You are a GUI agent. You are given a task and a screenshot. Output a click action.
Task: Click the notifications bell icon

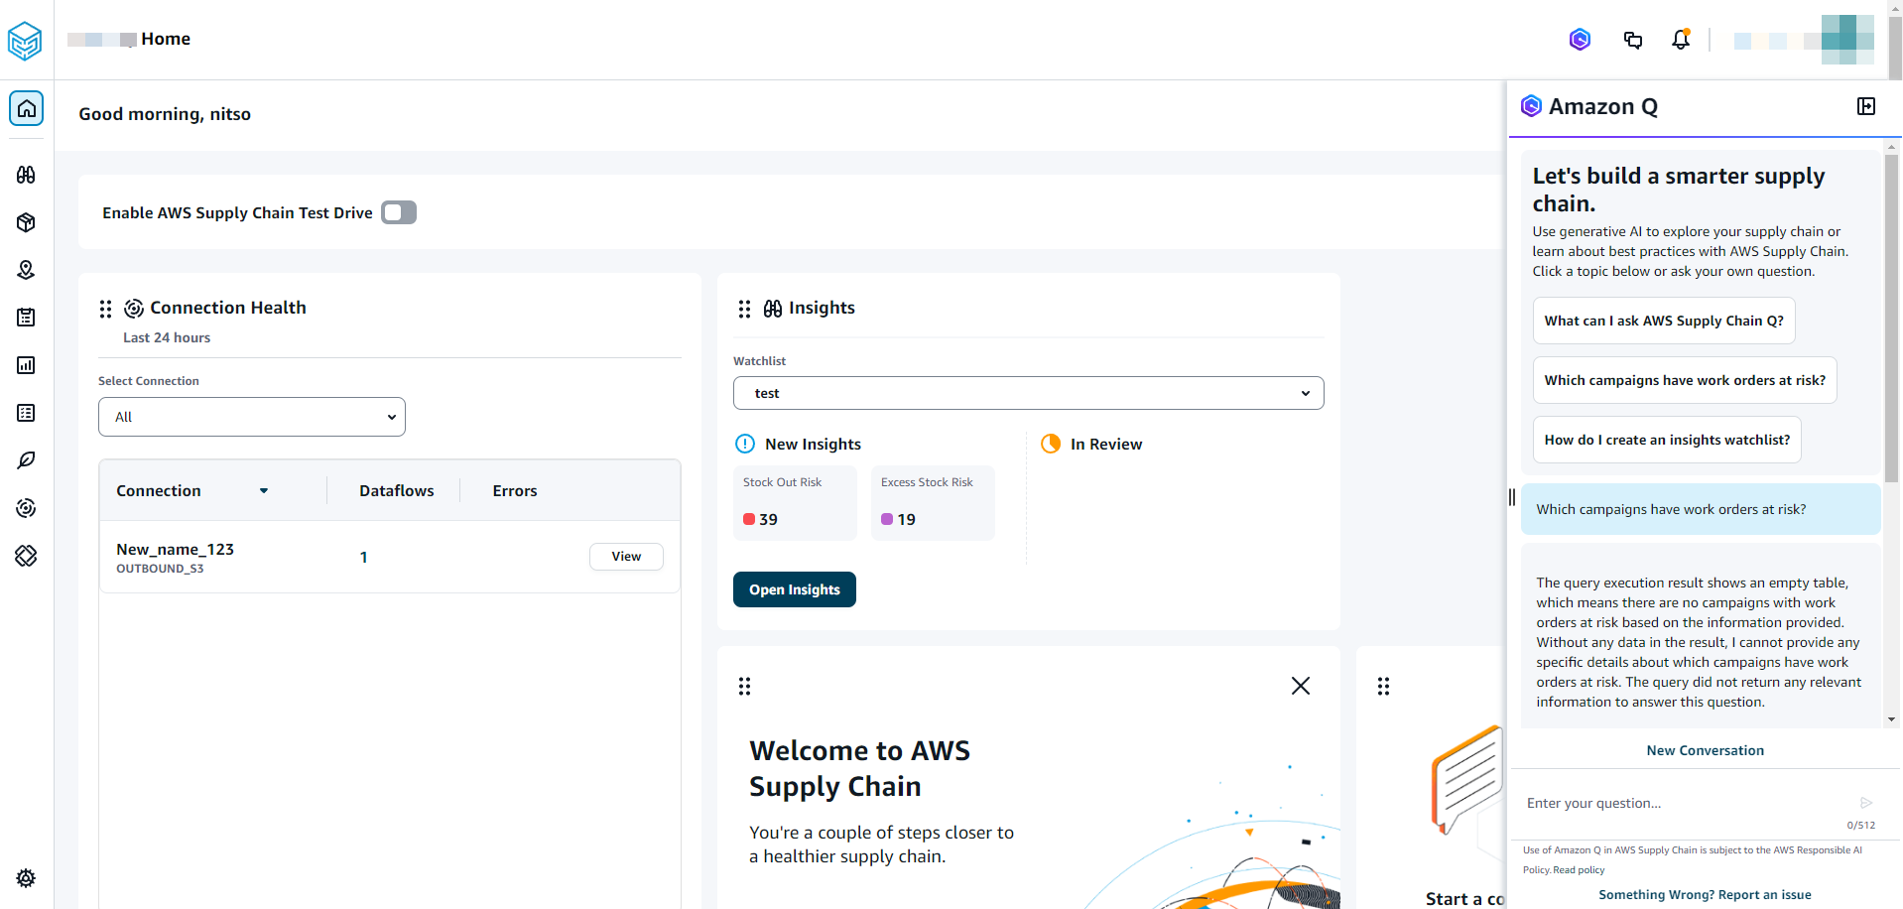pyautogui.click(x=1681, y=40)
